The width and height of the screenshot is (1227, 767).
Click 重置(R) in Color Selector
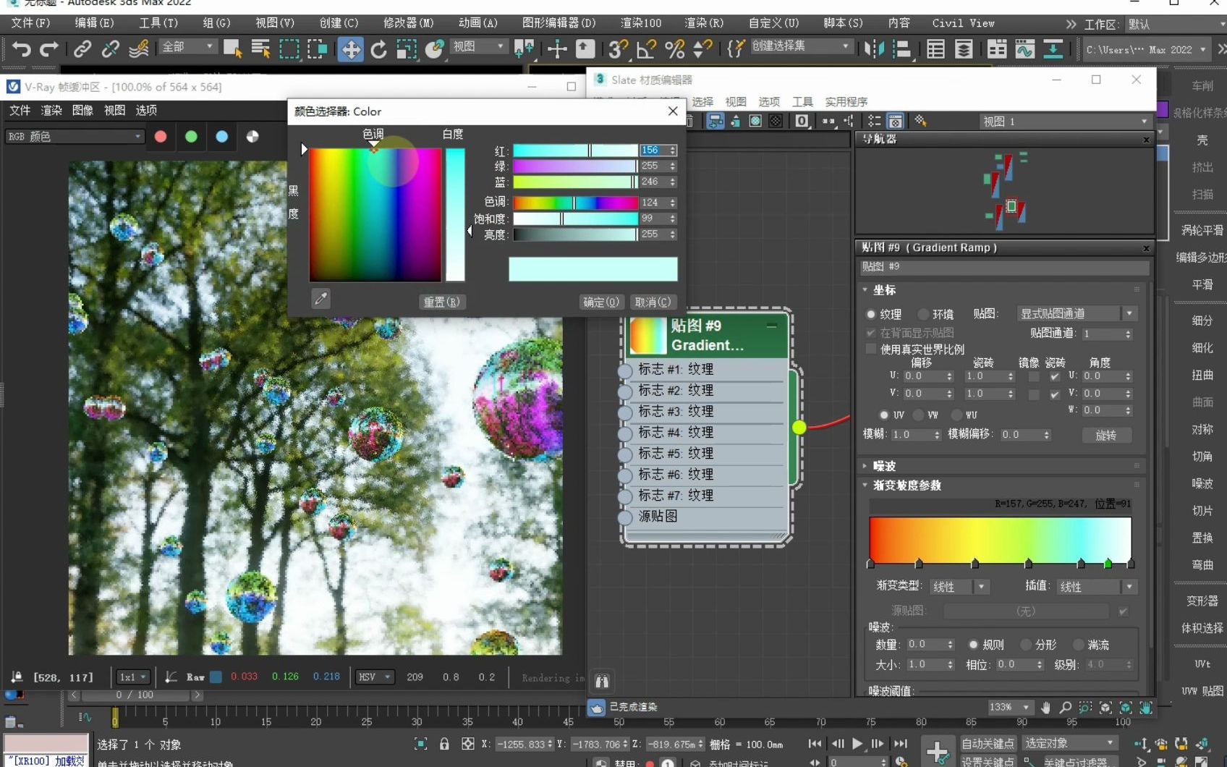coord(441,302)
